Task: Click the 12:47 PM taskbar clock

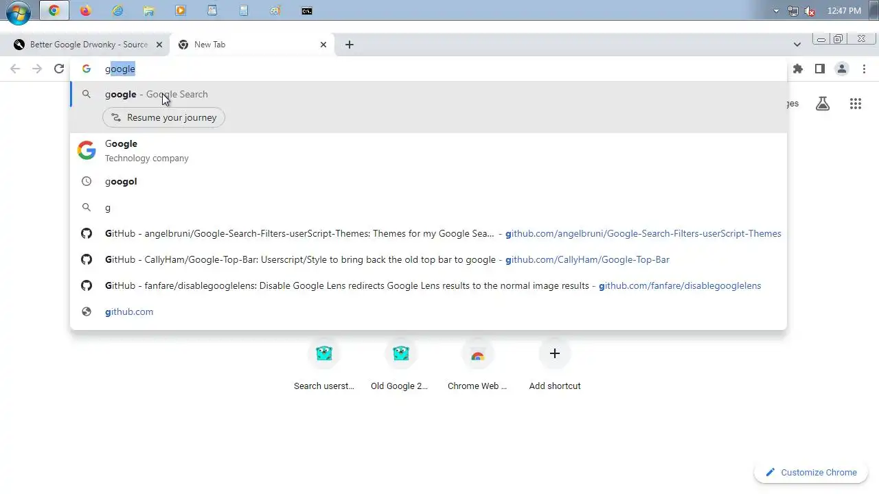Action: coord(844,11)
